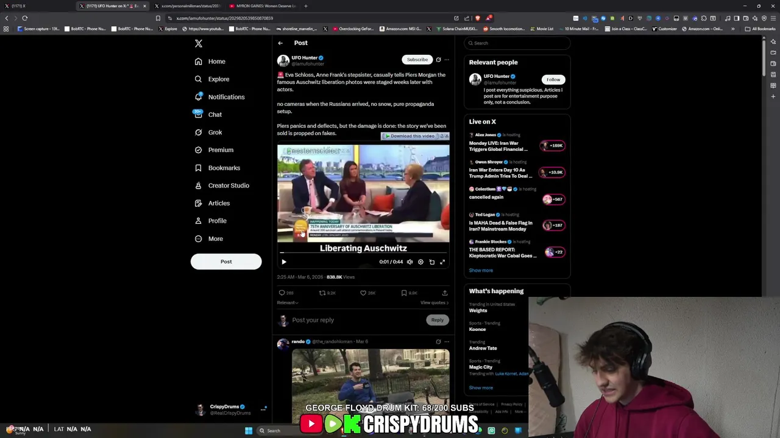Open All Bookmarks folder

tap(760, 29)
